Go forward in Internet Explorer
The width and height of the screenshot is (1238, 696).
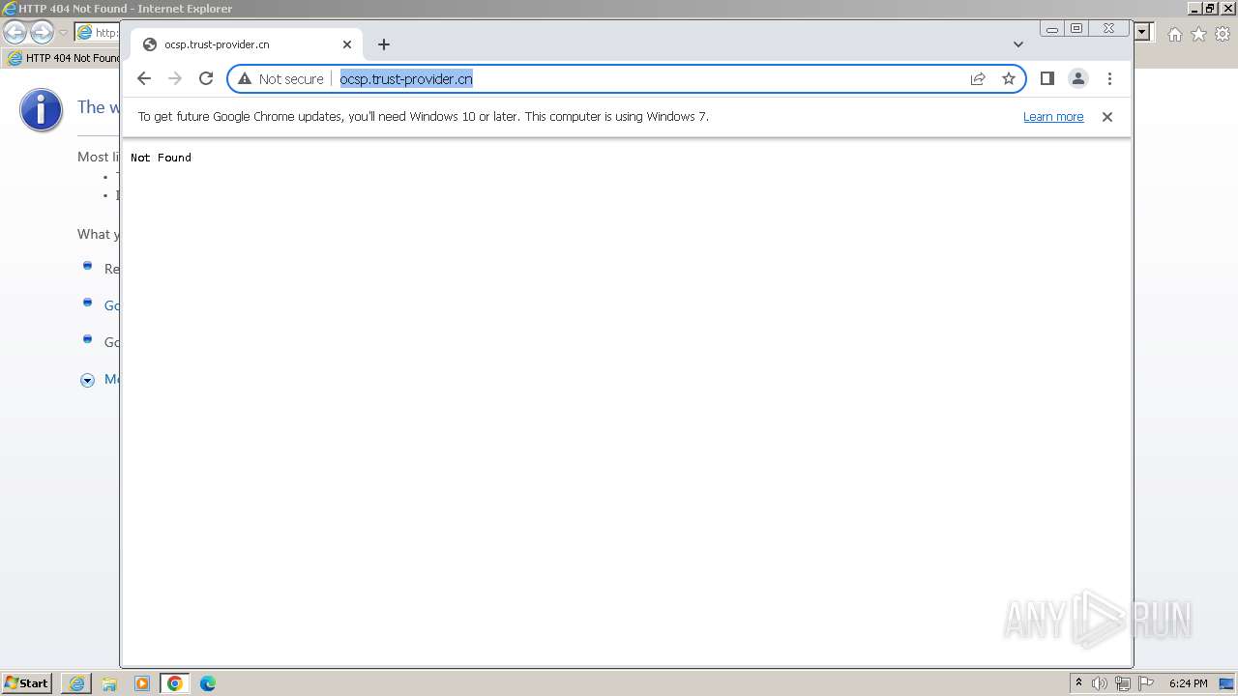(x=42, y=32)
